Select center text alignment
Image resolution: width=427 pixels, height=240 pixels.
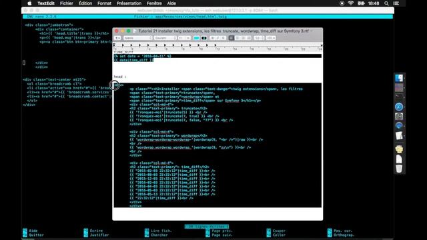[238, 38]
